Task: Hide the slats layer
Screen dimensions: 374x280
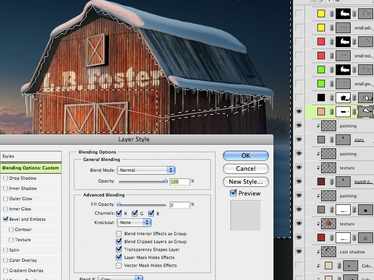Action: [x=299, y=140]
